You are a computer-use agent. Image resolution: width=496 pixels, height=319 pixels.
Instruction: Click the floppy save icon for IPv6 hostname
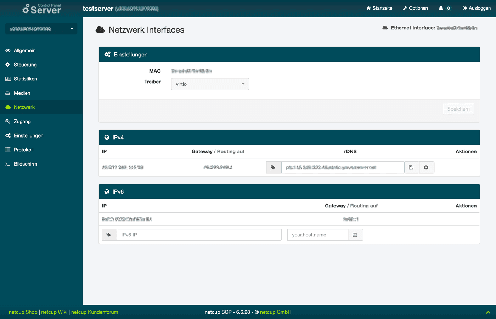coord(355,235)
